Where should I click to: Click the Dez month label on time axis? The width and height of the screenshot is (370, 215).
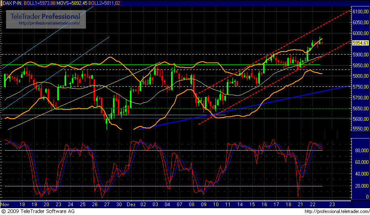[131, 205]
